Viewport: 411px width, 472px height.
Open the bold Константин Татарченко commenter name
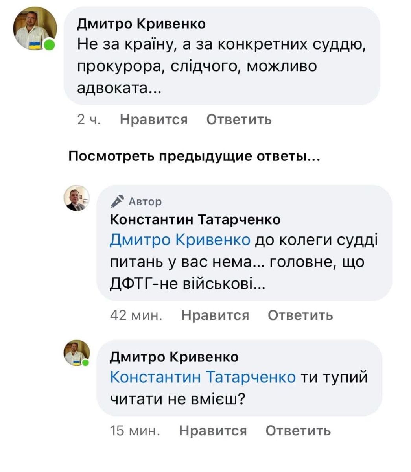pyautogui.click(x=195, y=219)
